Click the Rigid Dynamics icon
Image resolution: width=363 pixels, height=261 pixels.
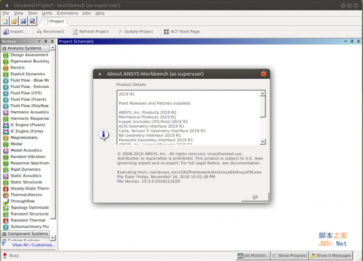6,170
